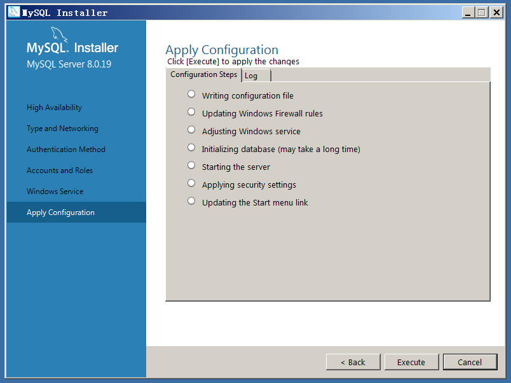The width and height of the screenshot is (511, 383).
Task: Maximize the MySQL Installer window
Action: coord(482,13)
